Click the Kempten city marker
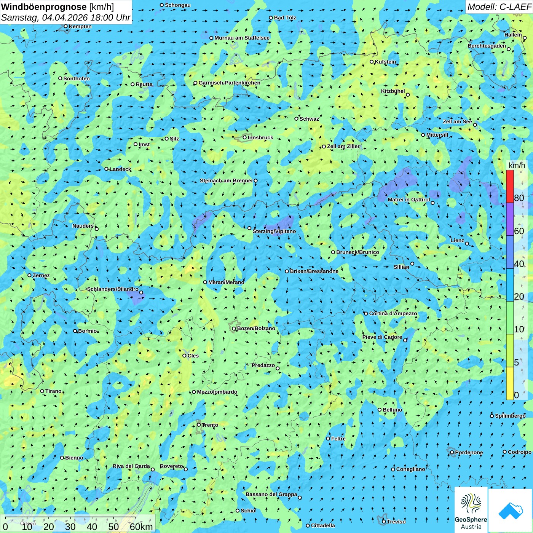The image size is (533, 533). (65, 26)
